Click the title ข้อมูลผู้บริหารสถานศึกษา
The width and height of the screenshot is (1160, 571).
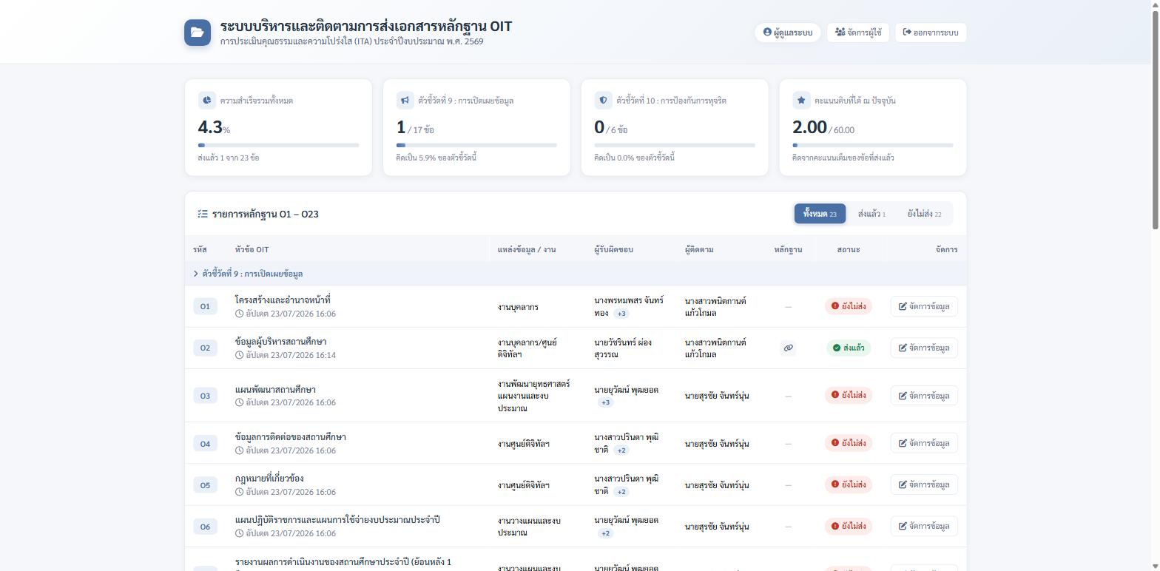pos(280,342)
